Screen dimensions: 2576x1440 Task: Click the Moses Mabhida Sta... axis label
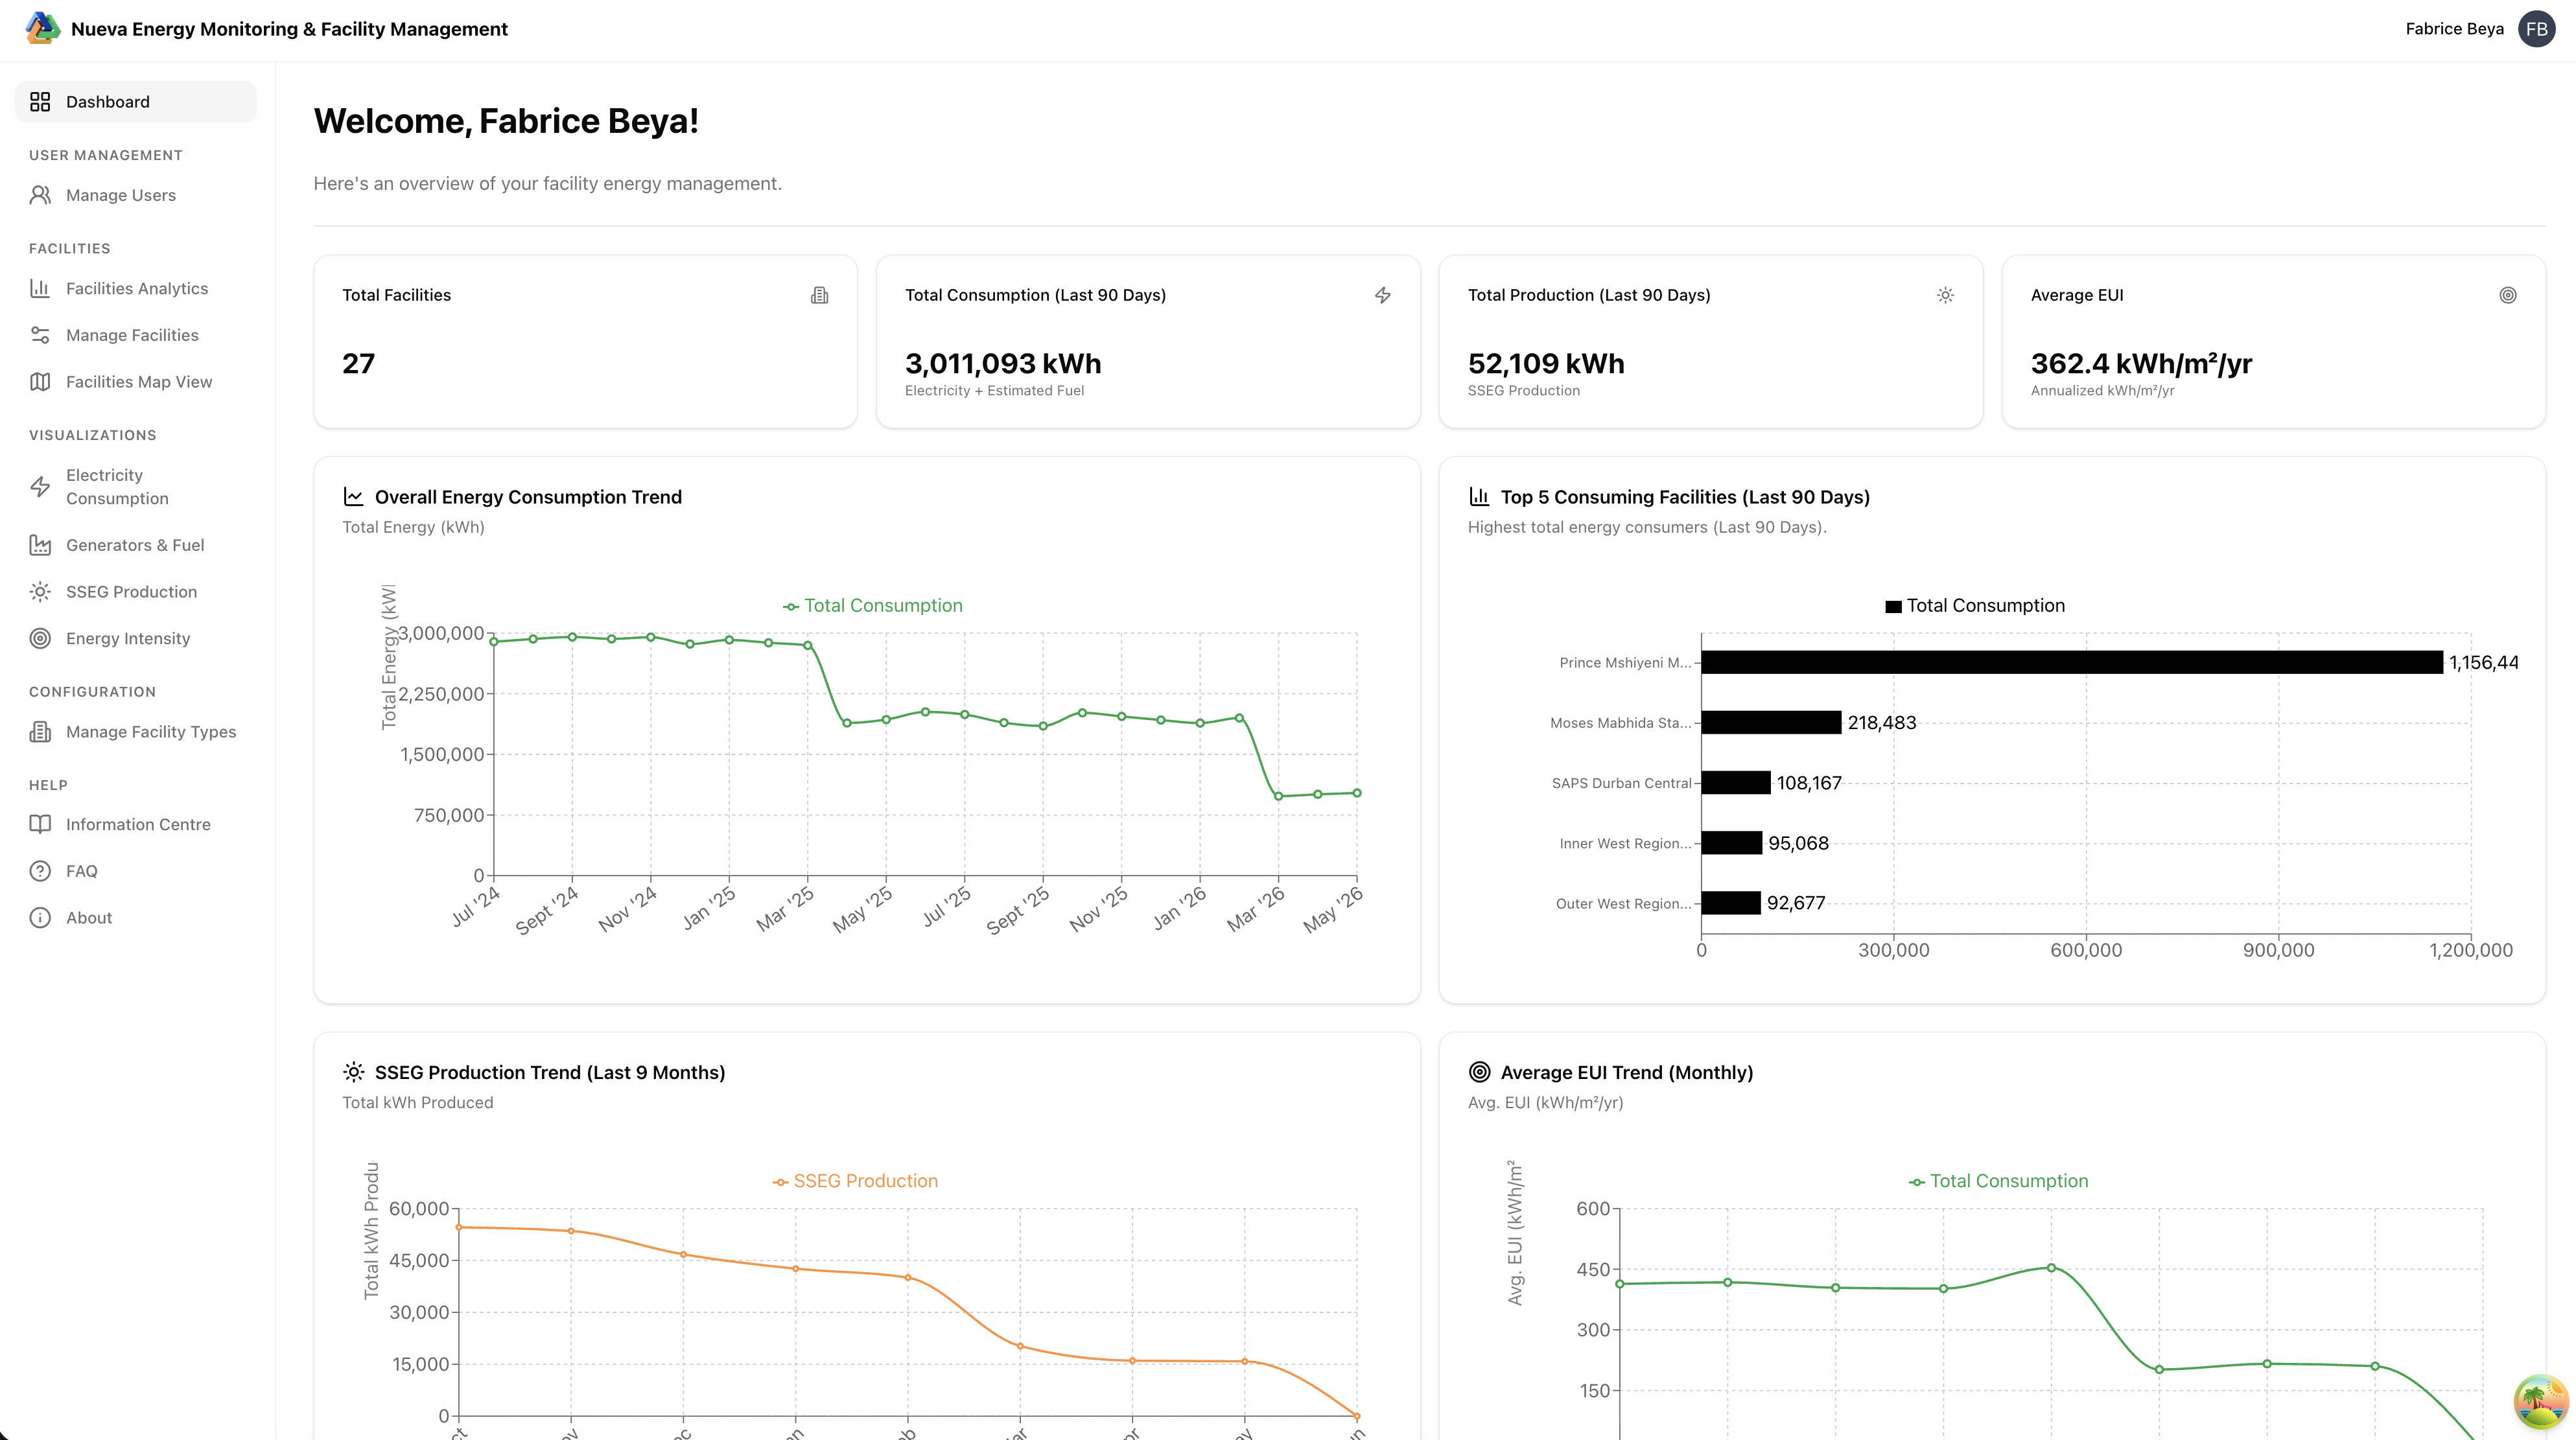click(1620, 723)
